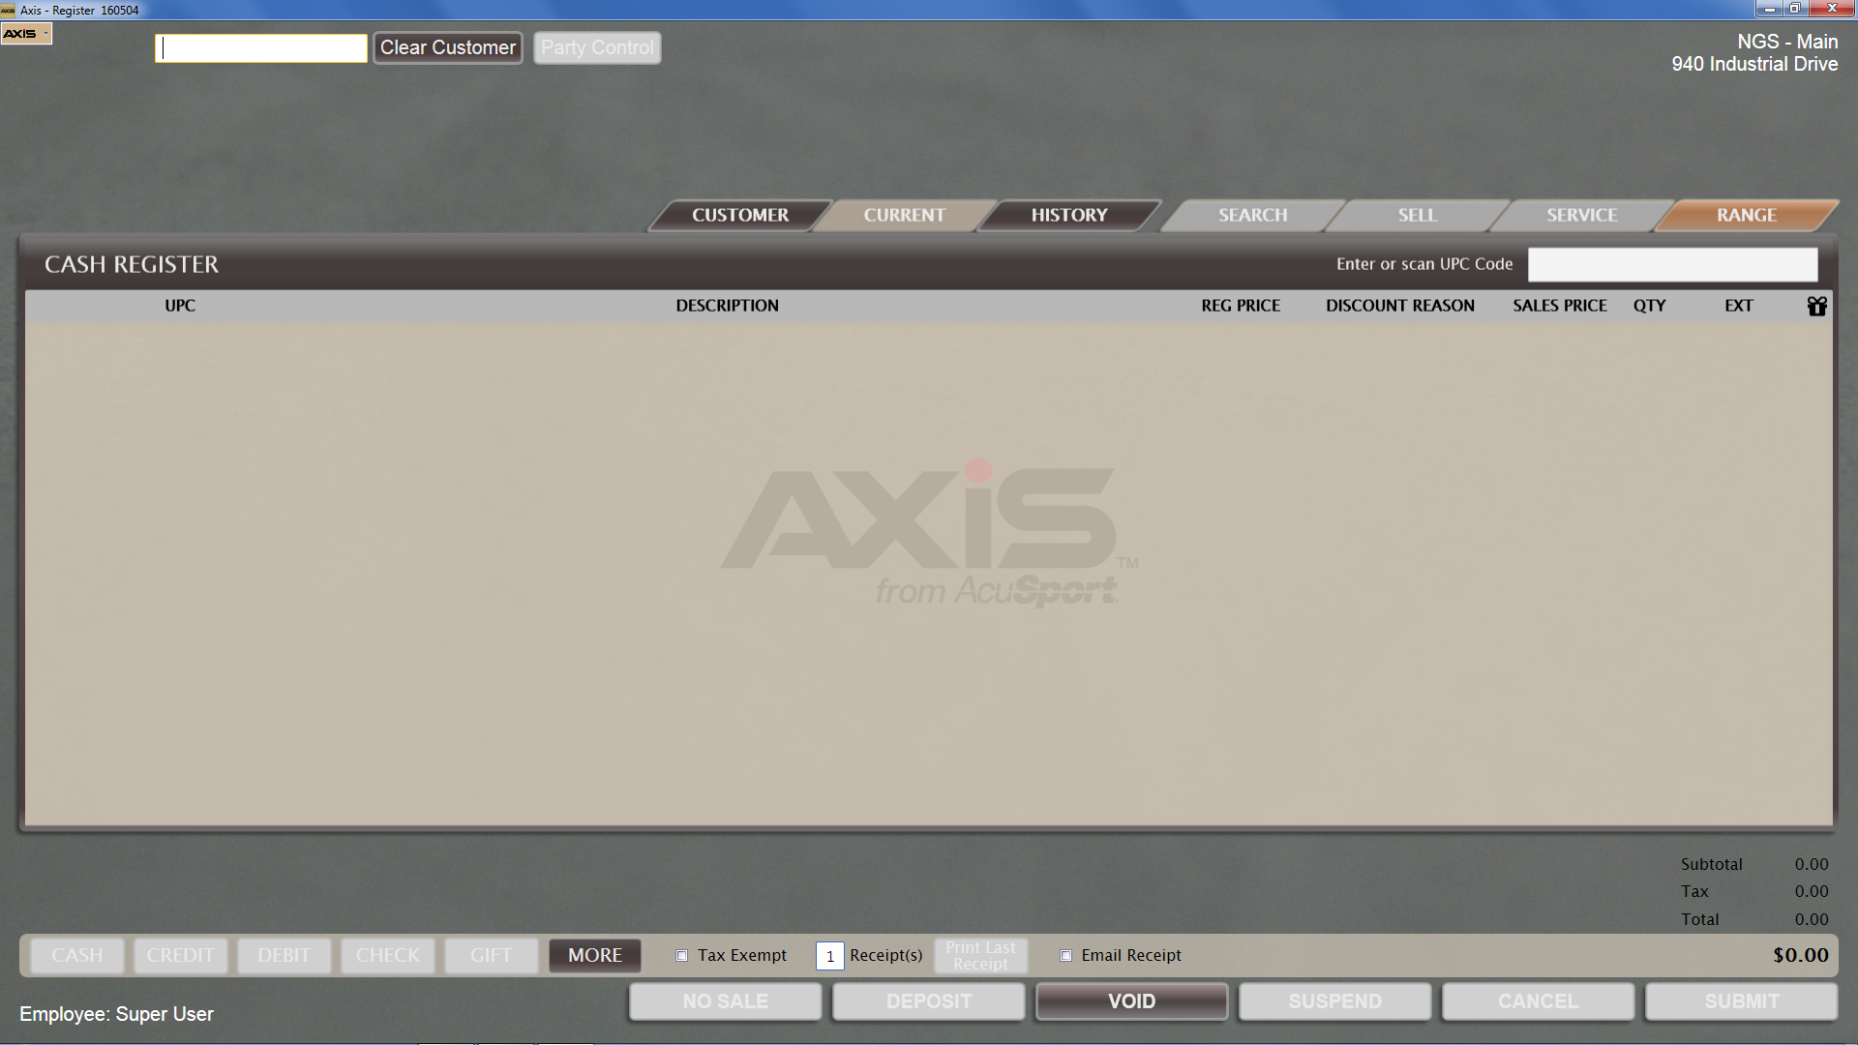The width and height of the screenshot is (1858, 1045).
Task: Click the 940 Industrial Drive address
Action: [1754, 64]
